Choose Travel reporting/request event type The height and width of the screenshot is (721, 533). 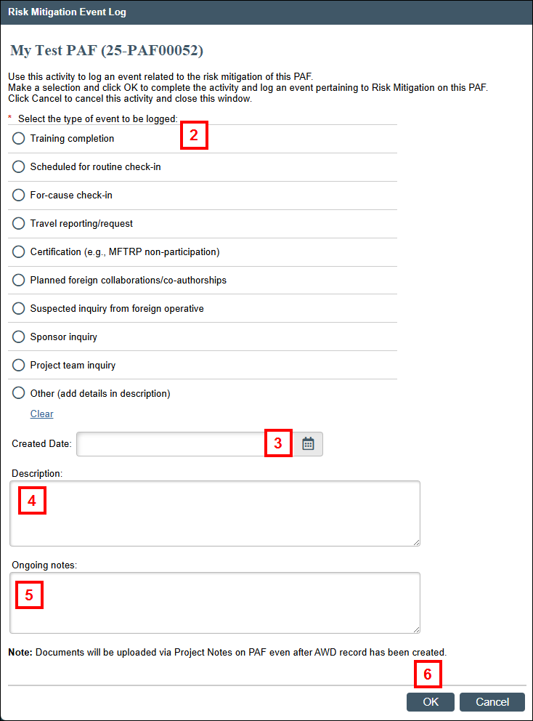pyautogui.click(x=18, y=223)
